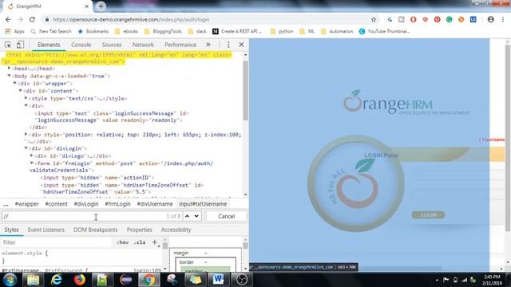
Task: Select the Styles pane tab
Action: pos(11,230)
